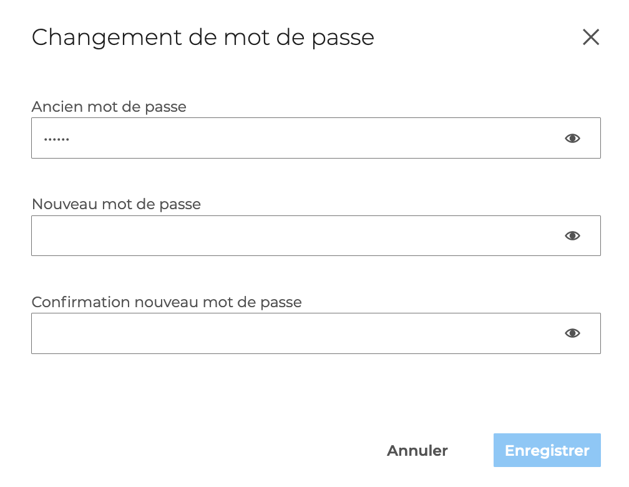Screen dimensions: 629x487
Task: Click the "Confirmation nouveau mot de passe" label
Action: (167, 302)
